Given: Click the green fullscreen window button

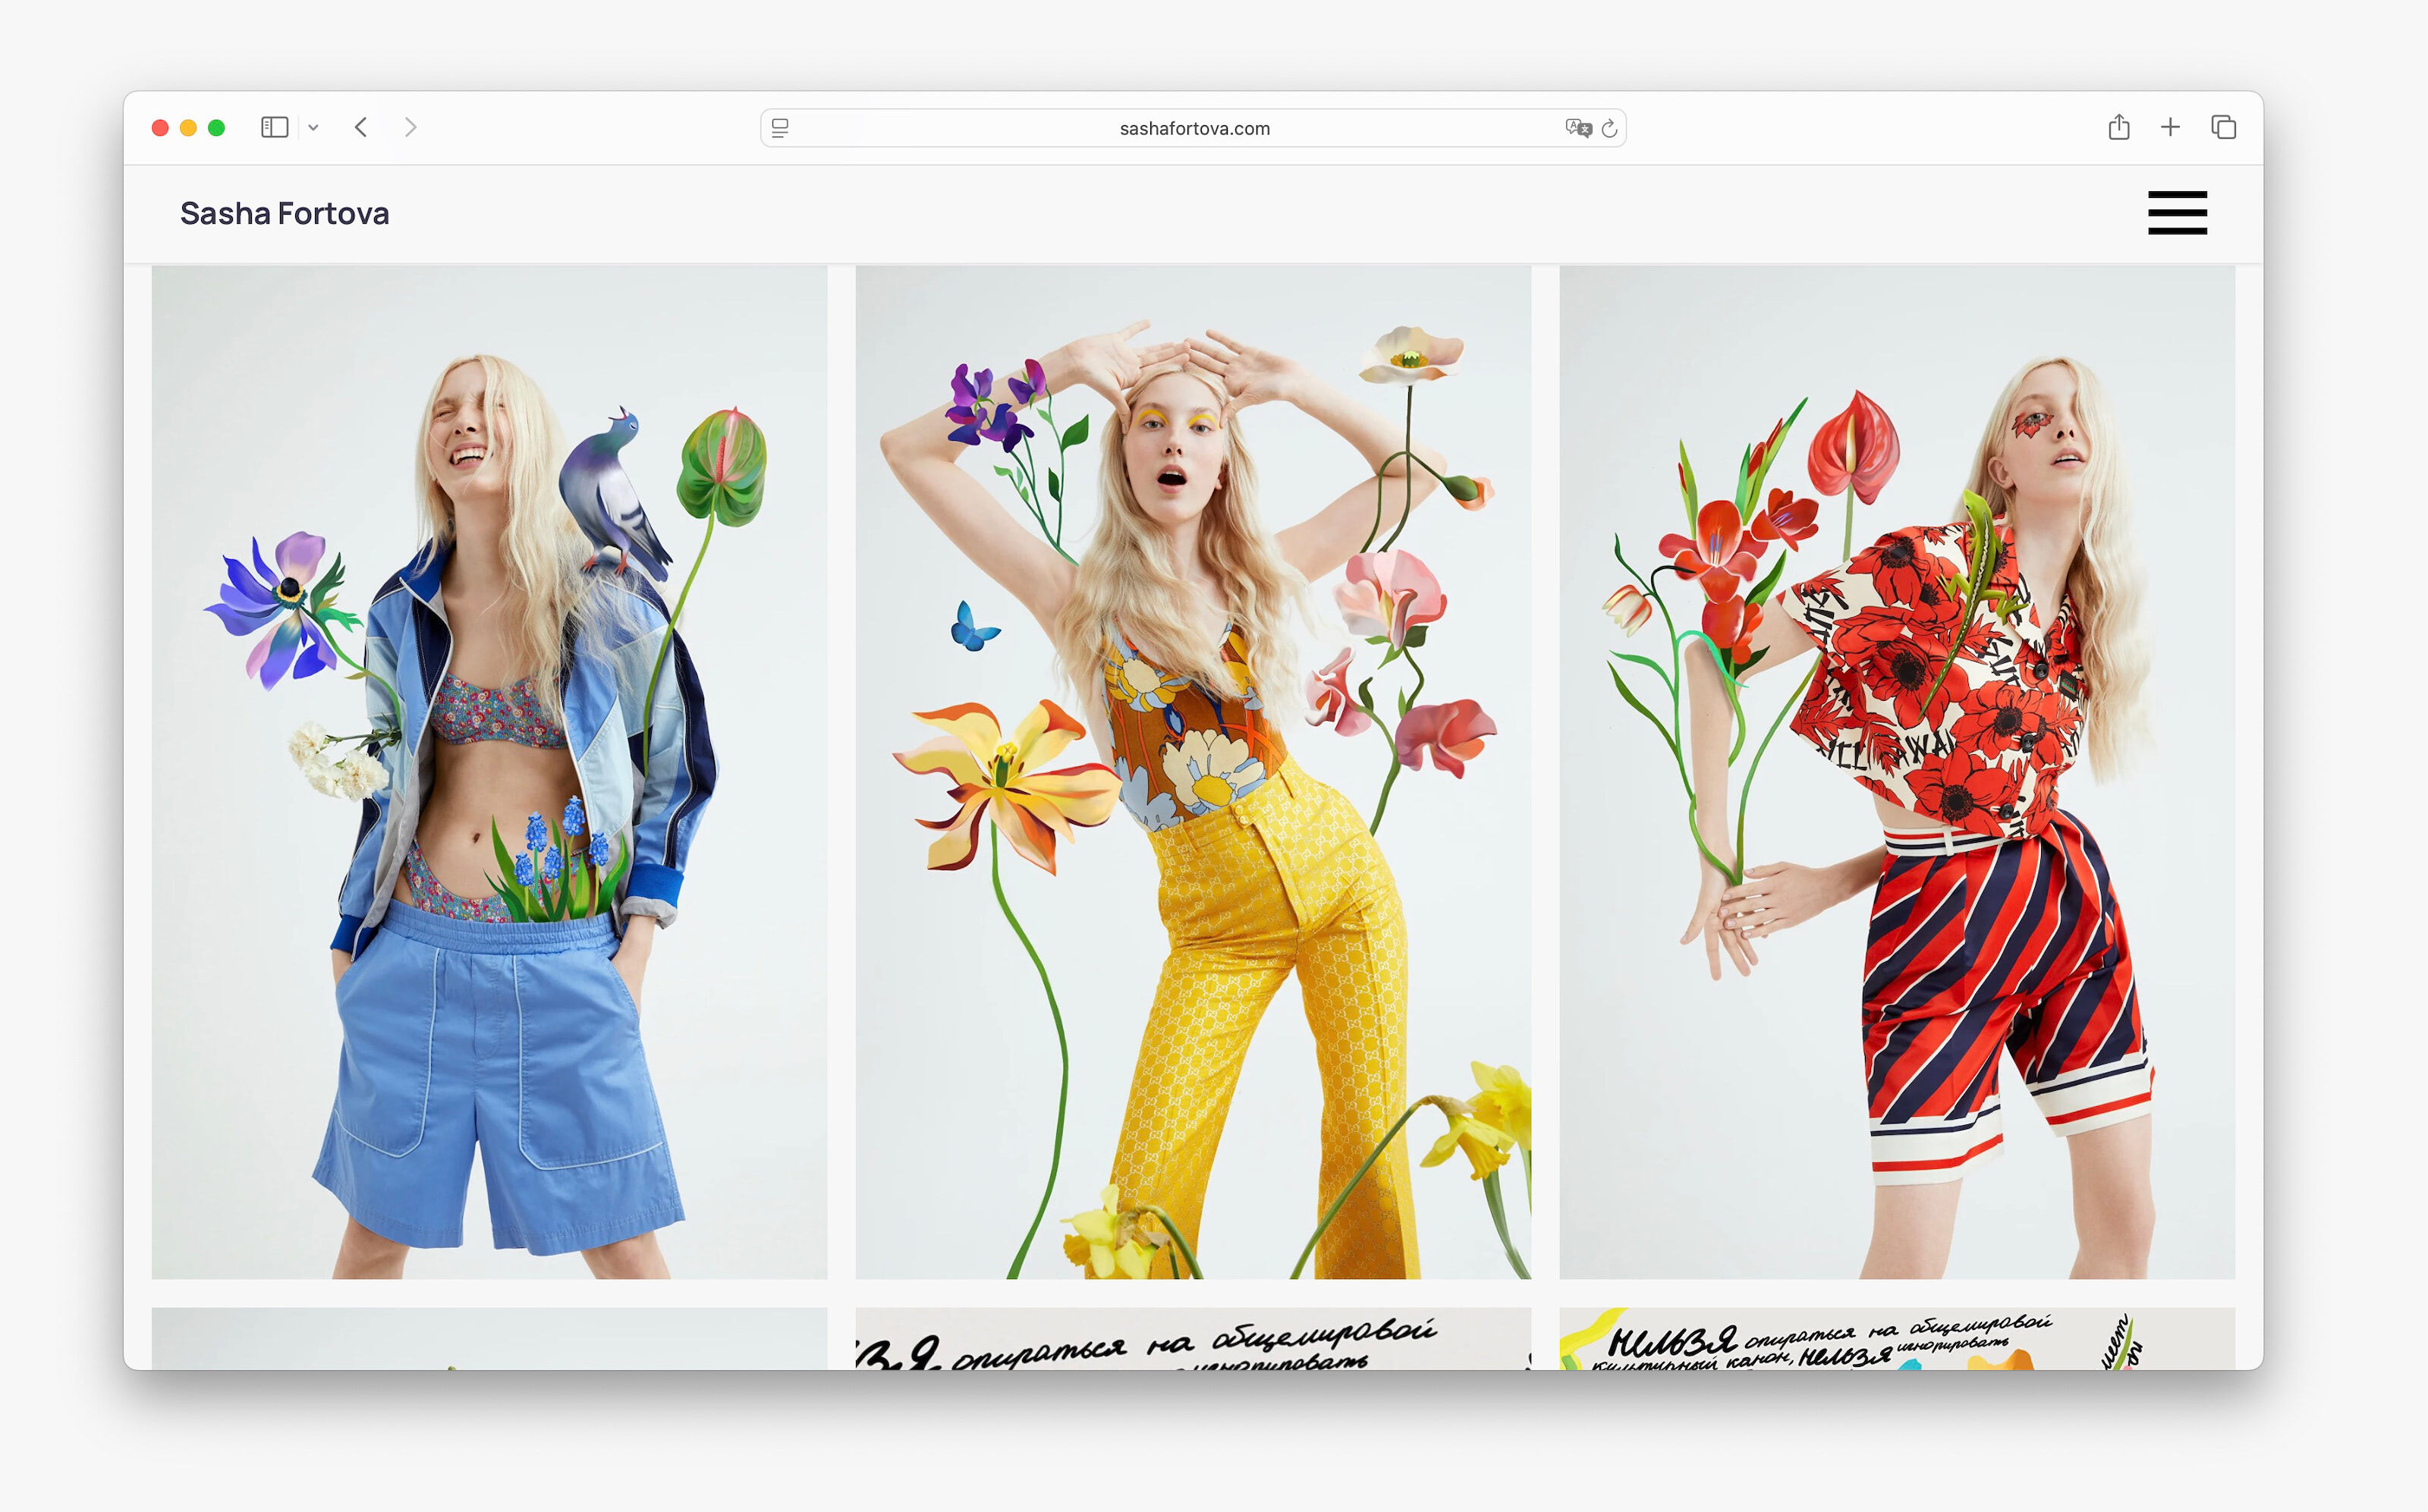Looking at the screenshot, I should pyautogui.click(x=216, y=128).
